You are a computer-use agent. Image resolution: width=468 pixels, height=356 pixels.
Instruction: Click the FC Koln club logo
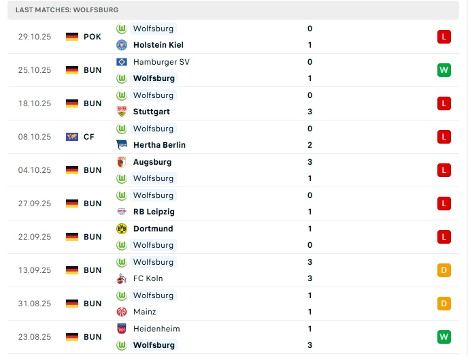click(122, 278)
